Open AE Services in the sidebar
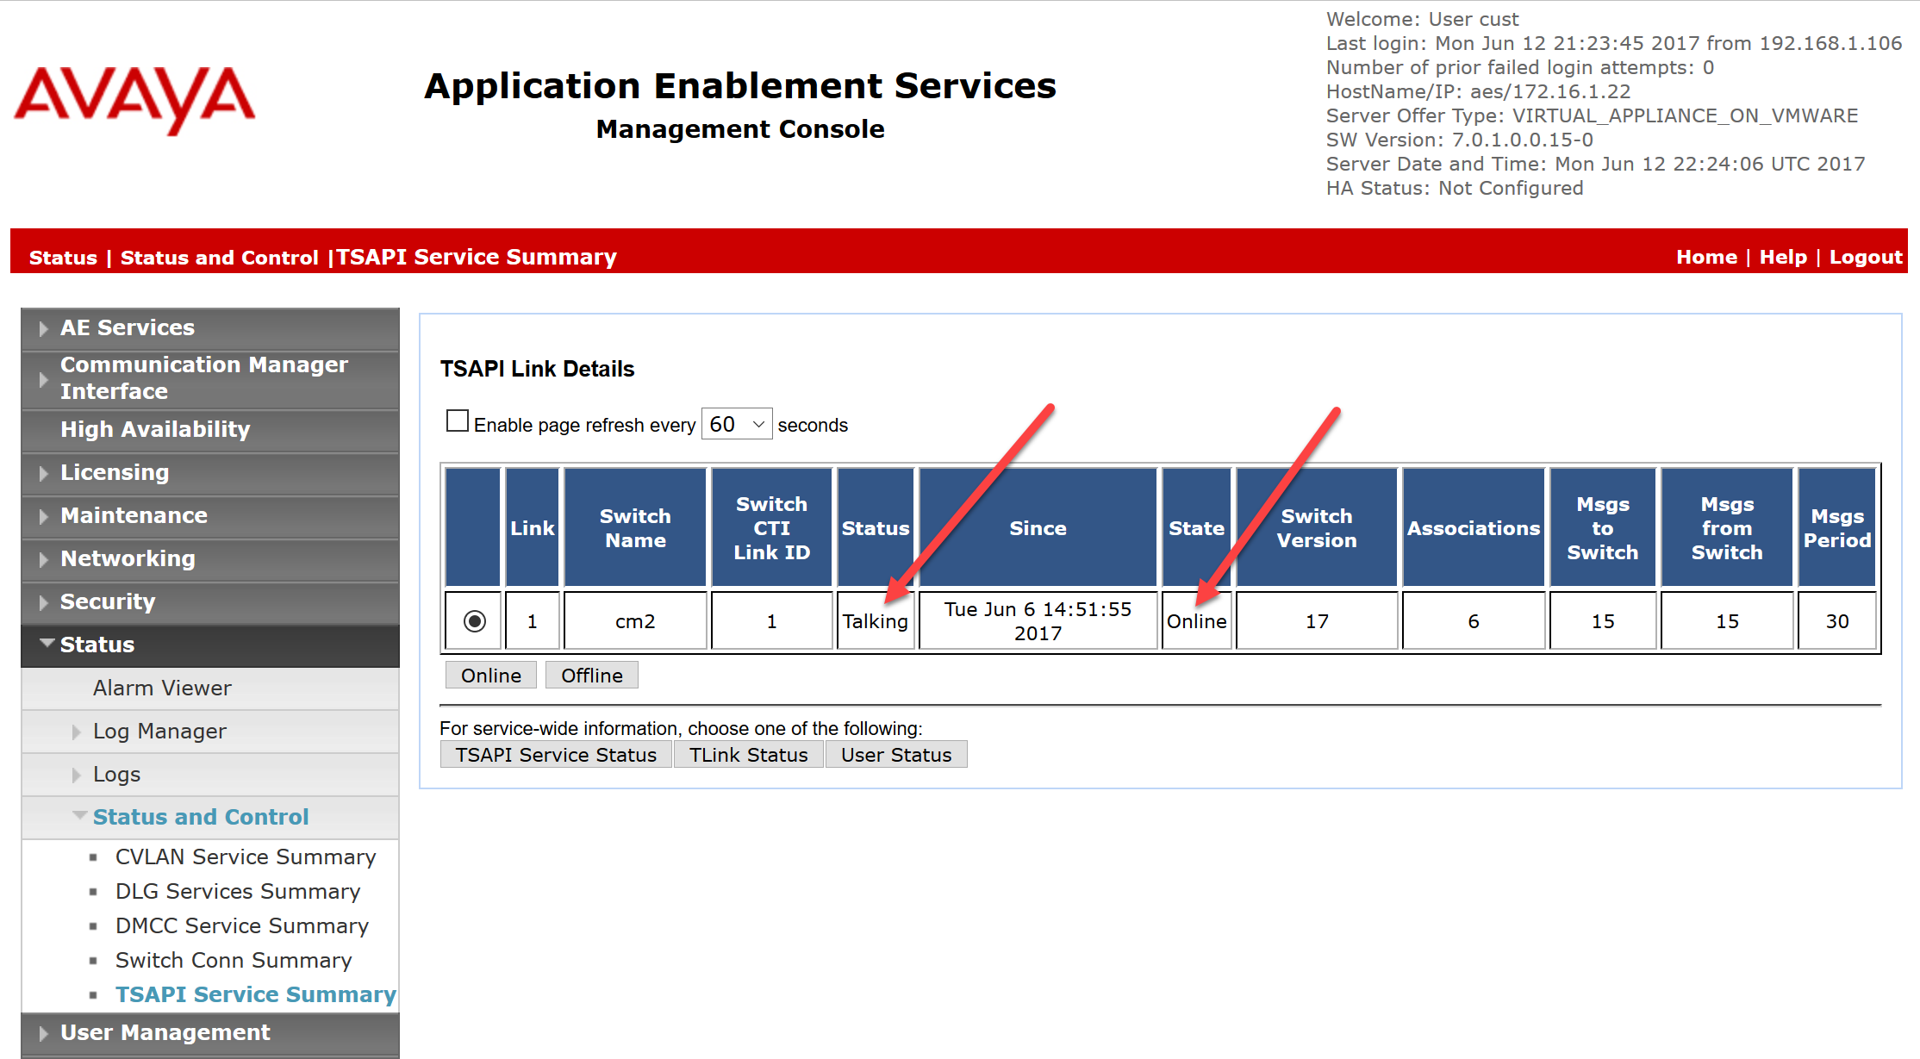This screenshot has height=1059, width=1920. [x=128, y=327]
